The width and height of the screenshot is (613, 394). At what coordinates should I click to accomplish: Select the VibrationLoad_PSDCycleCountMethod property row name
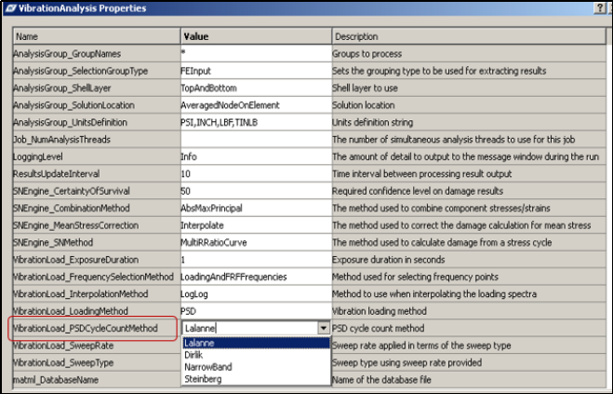point(93,328)
